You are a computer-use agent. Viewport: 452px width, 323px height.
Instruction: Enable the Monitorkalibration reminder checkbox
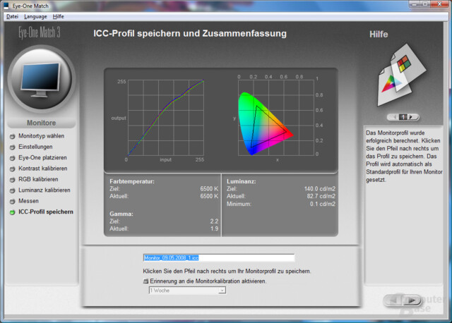pyautogui.click(x=146, y=281)
